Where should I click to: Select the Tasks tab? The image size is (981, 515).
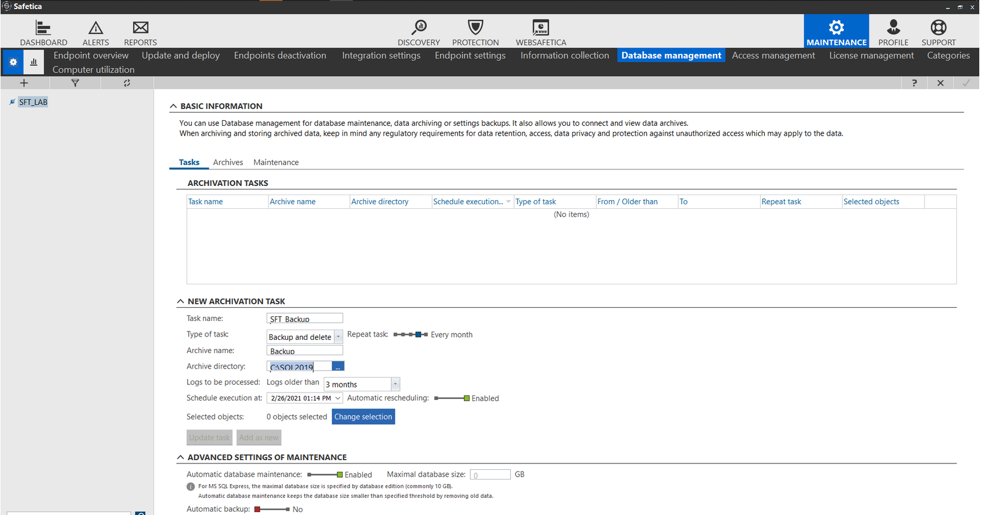coord(189,163)
